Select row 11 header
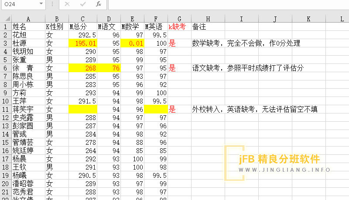The width and height of the screenshot is (349, 200). tap(6, 109)
